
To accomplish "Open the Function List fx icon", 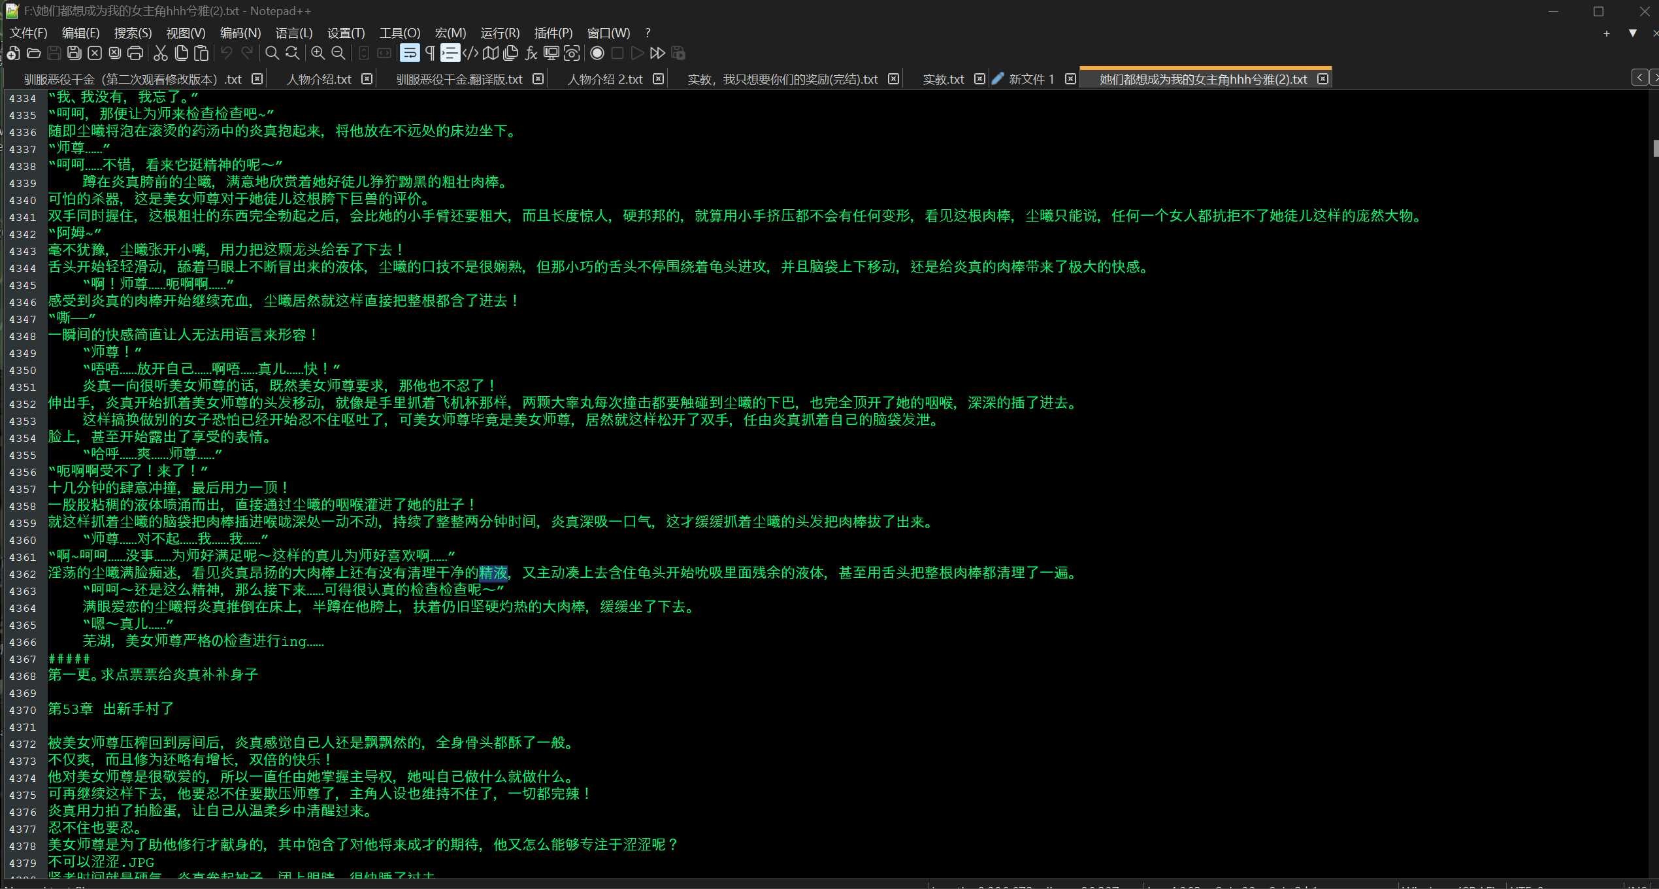I will click(x=531, y=53).
